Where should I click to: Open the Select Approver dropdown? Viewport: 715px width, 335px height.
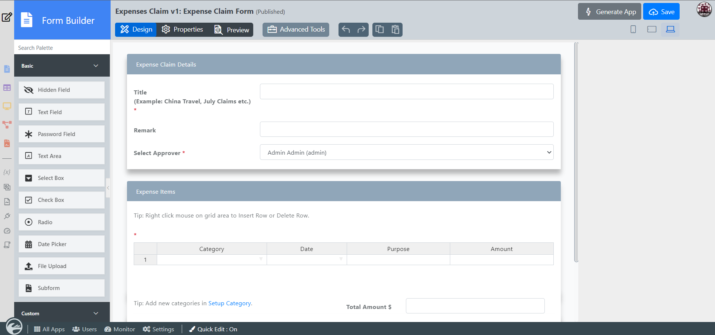pos(406,152)
